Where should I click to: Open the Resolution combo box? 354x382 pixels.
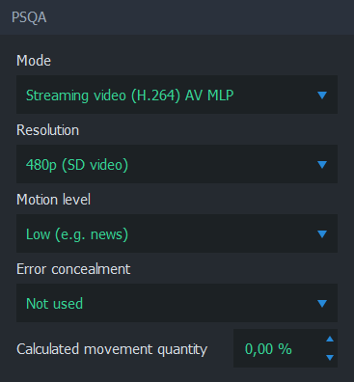177,164
